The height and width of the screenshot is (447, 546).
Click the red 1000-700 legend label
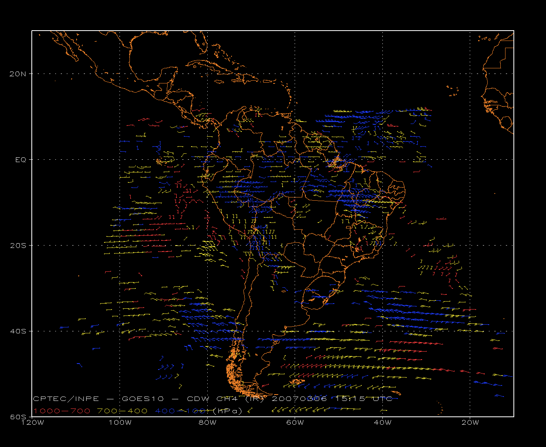[x=62, y=411]
